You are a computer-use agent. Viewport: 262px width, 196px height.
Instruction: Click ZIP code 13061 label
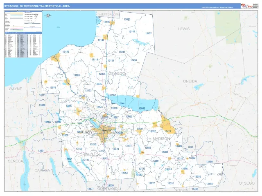156,161
